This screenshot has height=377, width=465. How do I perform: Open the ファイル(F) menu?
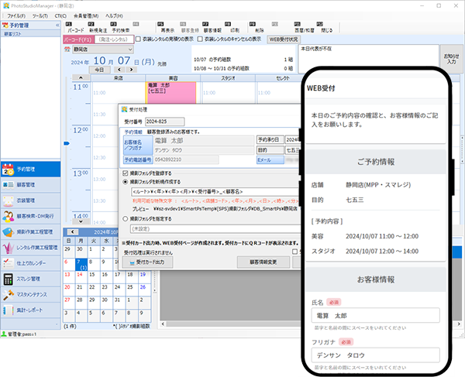coord(18,15)
